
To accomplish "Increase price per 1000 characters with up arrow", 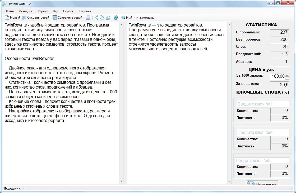I will 287,75.
